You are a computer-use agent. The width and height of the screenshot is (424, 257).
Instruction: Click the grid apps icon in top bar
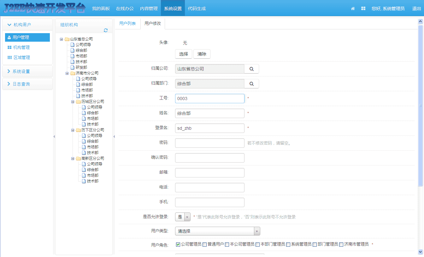pos(363,9)
